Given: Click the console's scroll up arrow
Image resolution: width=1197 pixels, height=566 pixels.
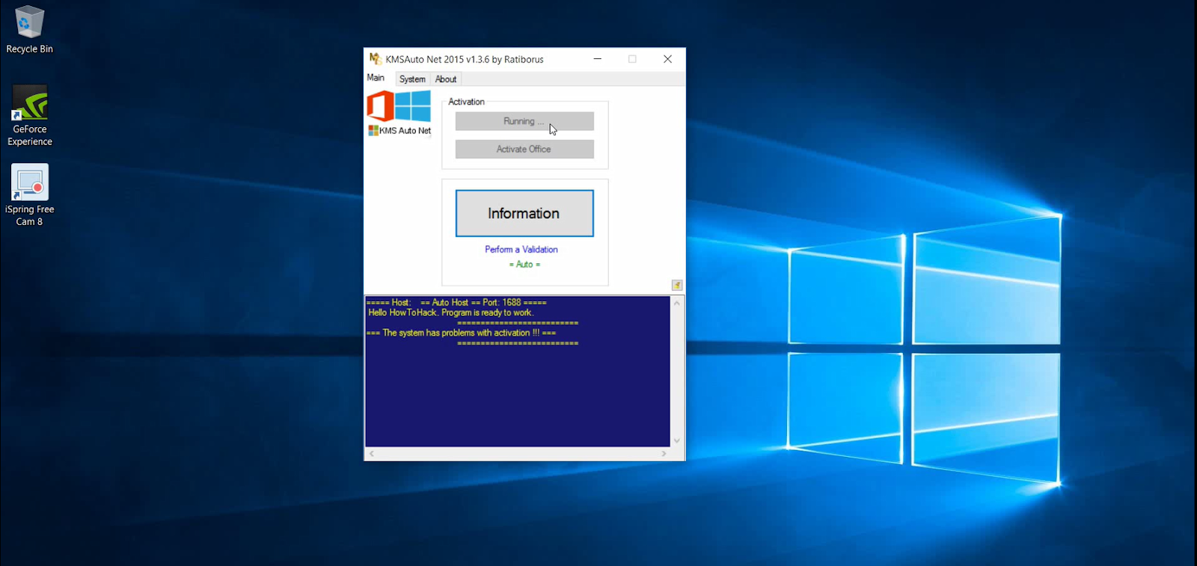Looking at the screenshot, I should click(677, 303).
